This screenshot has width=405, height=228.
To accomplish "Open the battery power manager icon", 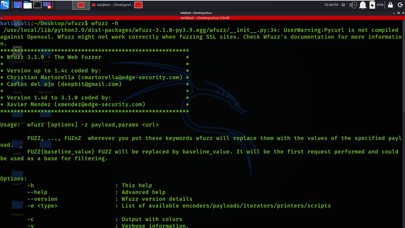I will coord(372,5).
